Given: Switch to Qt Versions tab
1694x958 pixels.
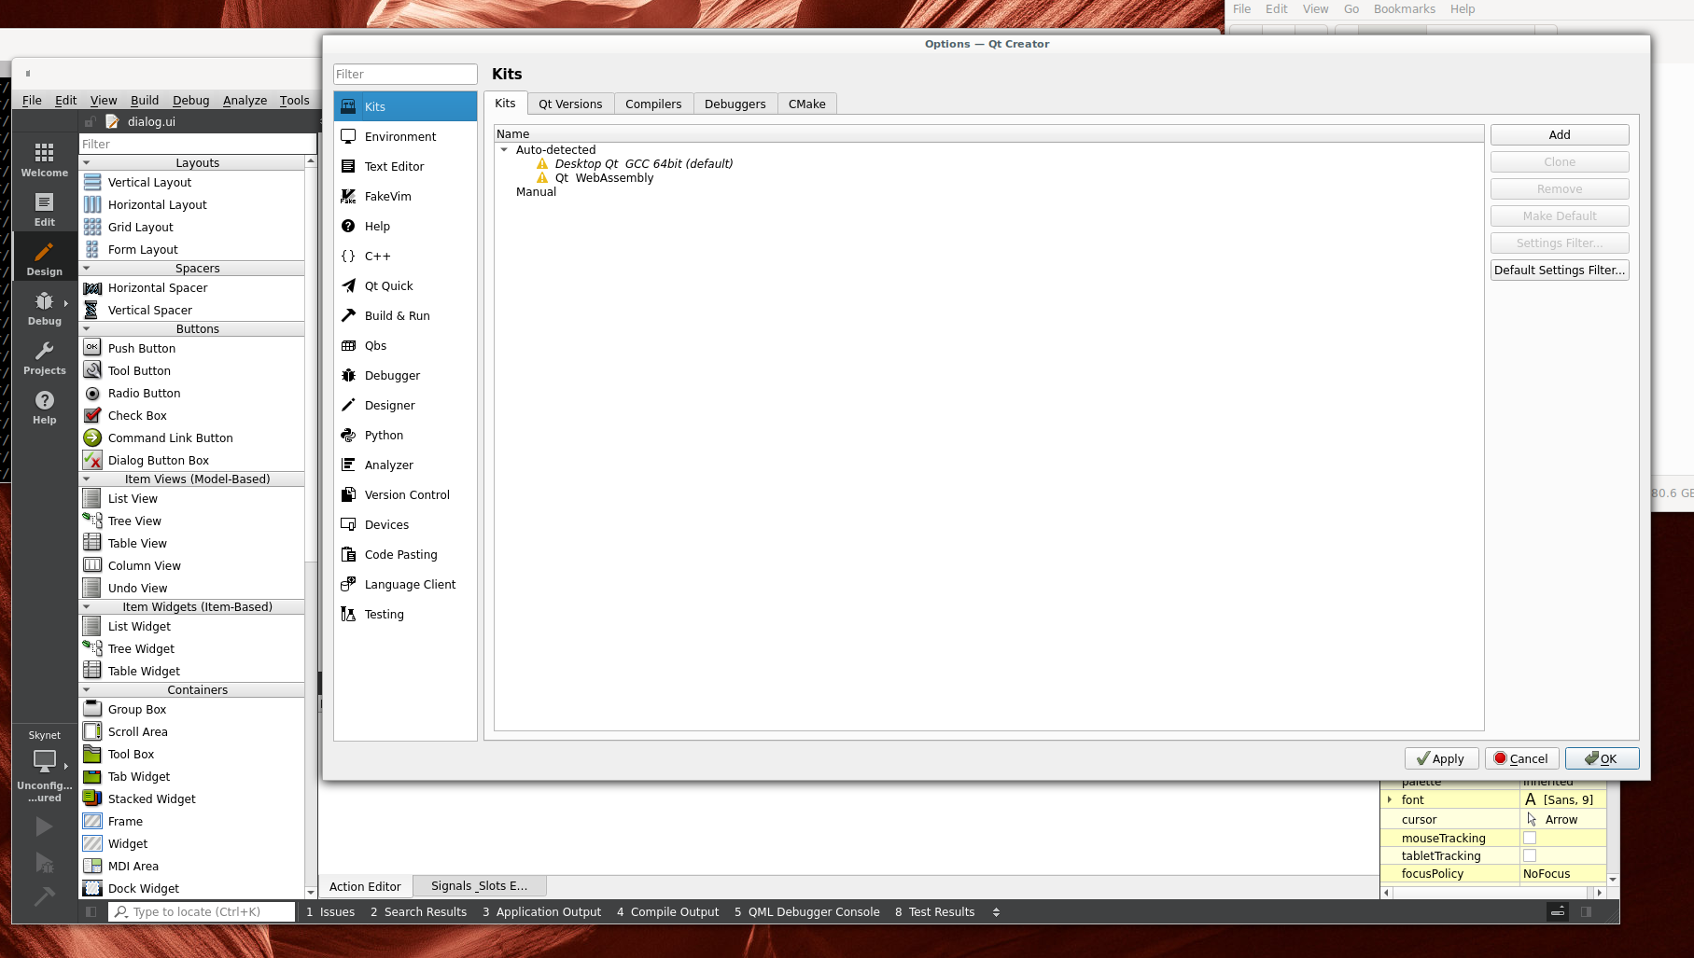Looking at the screenshot, I should coord(570,104).
